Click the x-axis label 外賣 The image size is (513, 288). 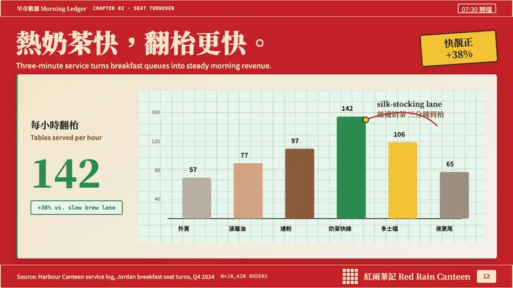(183, 228)
